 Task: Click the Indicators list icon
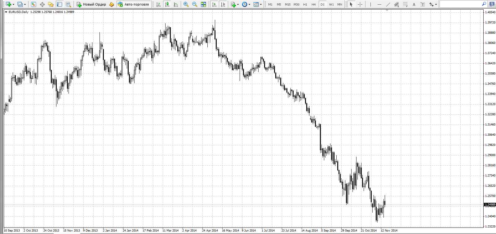233,4
